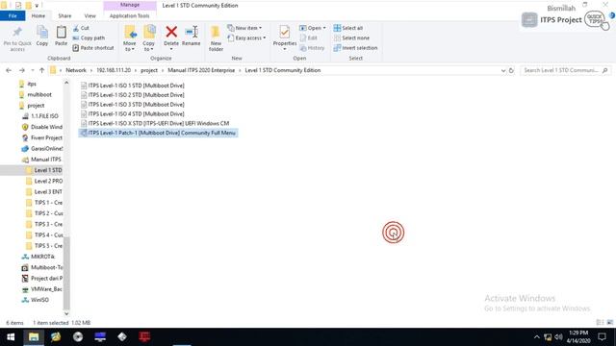Click the volume icon in system tray
The image size is (616, 346).
[558, 337]
